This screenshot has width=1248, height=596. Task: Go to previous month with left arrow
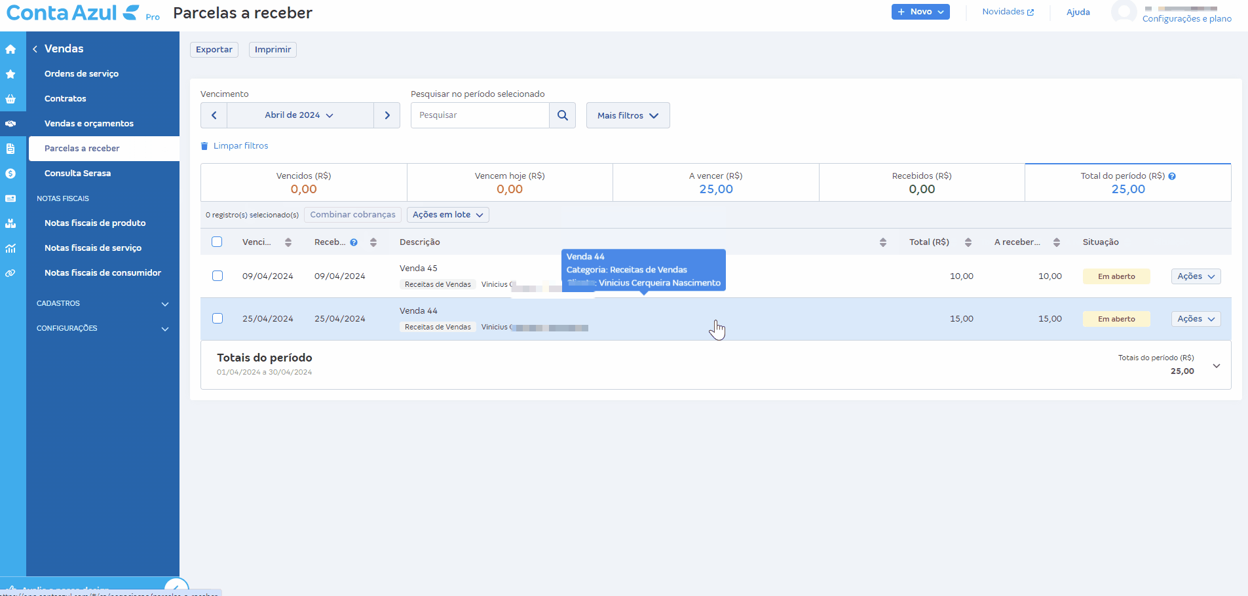tap(214, 115)
